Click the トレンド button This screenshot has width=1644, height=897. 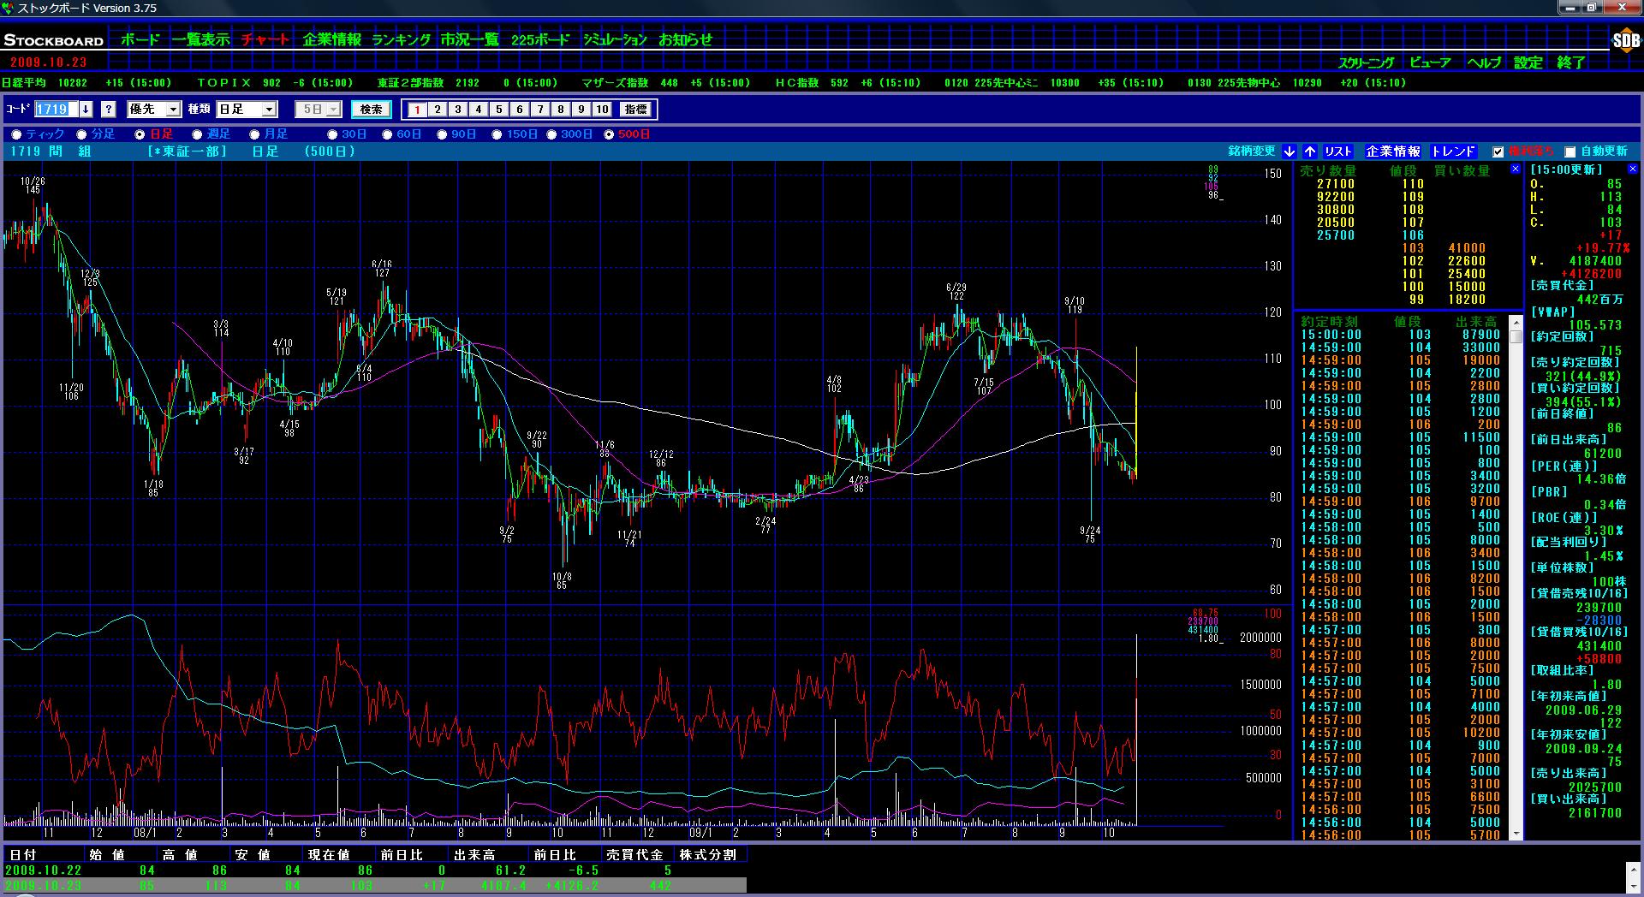click(x=1453, y=151)
